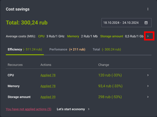Click the arrow beside Let's start economy
The image size is (157, 117).
point(89,109)
